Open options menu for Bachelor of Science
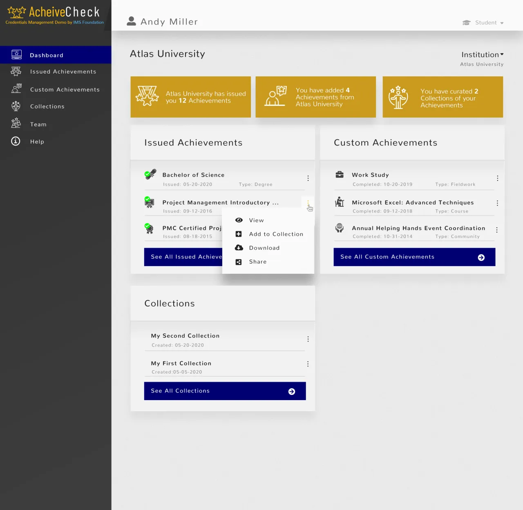Viewport: 523px width, 510px height. [x=308, y=178]
